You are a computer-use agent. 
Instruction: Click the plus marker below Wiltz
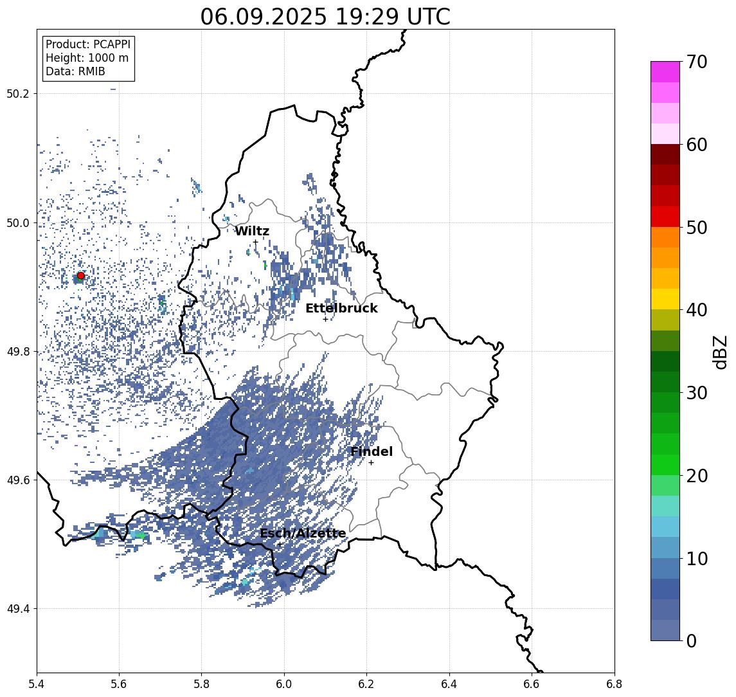tap(255, 242)
